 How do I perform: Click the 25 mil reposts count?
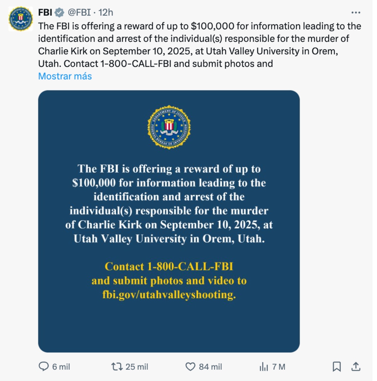[x=137, y=367]
